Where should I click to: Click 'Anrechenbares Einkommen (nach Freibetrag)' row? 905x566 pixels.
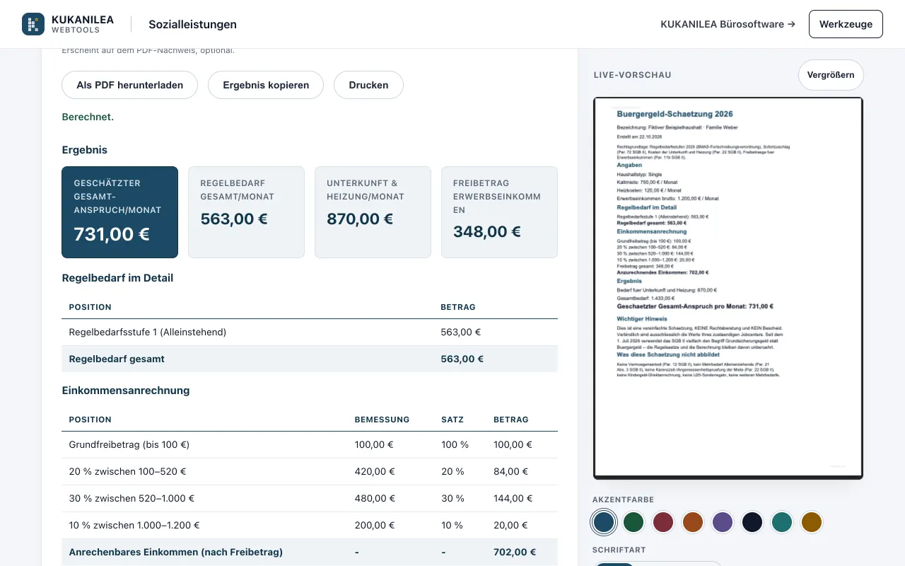coord(310,552)
